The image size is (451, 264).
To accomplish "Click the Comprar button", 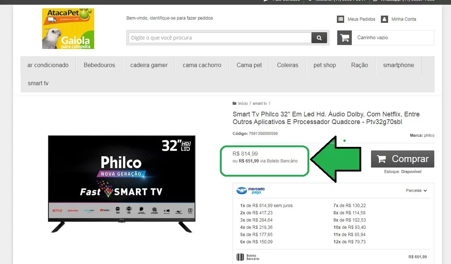I will 403,159.
